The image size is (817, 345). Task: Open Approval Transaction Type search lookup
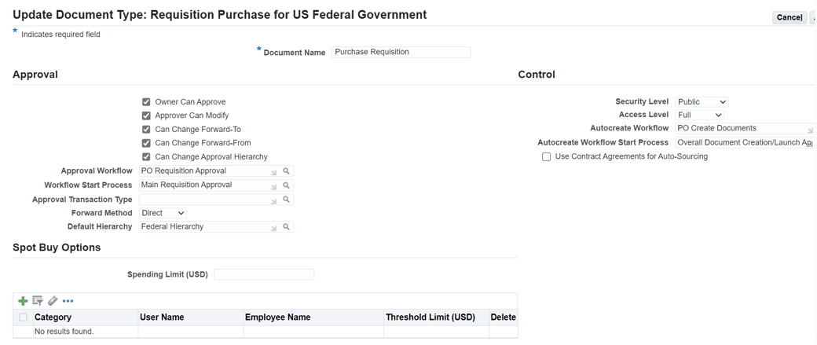tap(287, 200)
